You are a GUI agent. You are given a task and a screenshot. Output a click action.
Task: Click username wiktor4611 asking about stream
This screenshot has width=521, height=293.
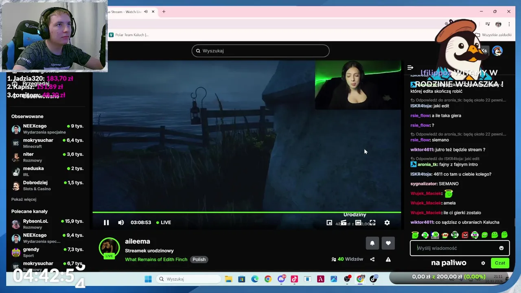click(x=422, y=150)
